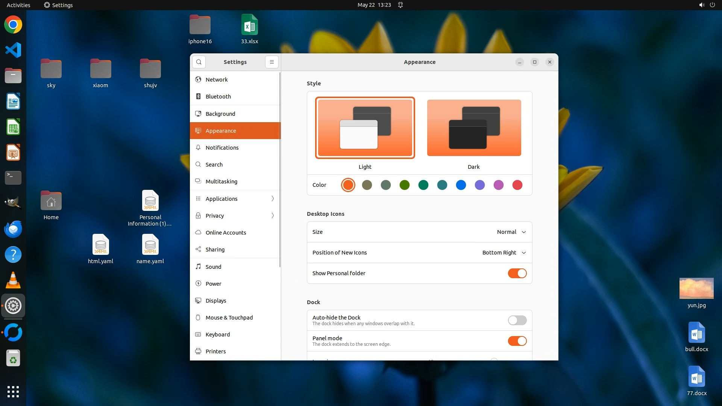This screenshot has width=722, height=406.
Task: Click the notification bell in top bar
Action: 400,5
